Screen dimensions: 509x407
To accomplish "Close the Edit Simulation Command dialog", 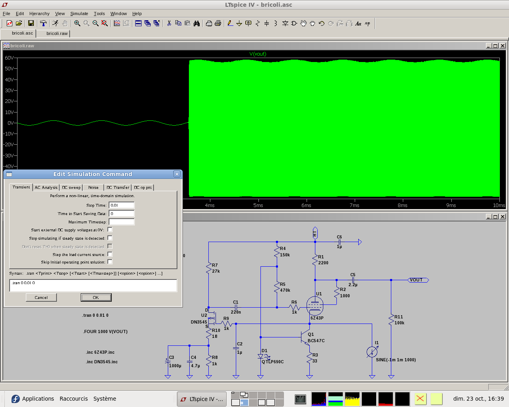I will tap(177, 174).
